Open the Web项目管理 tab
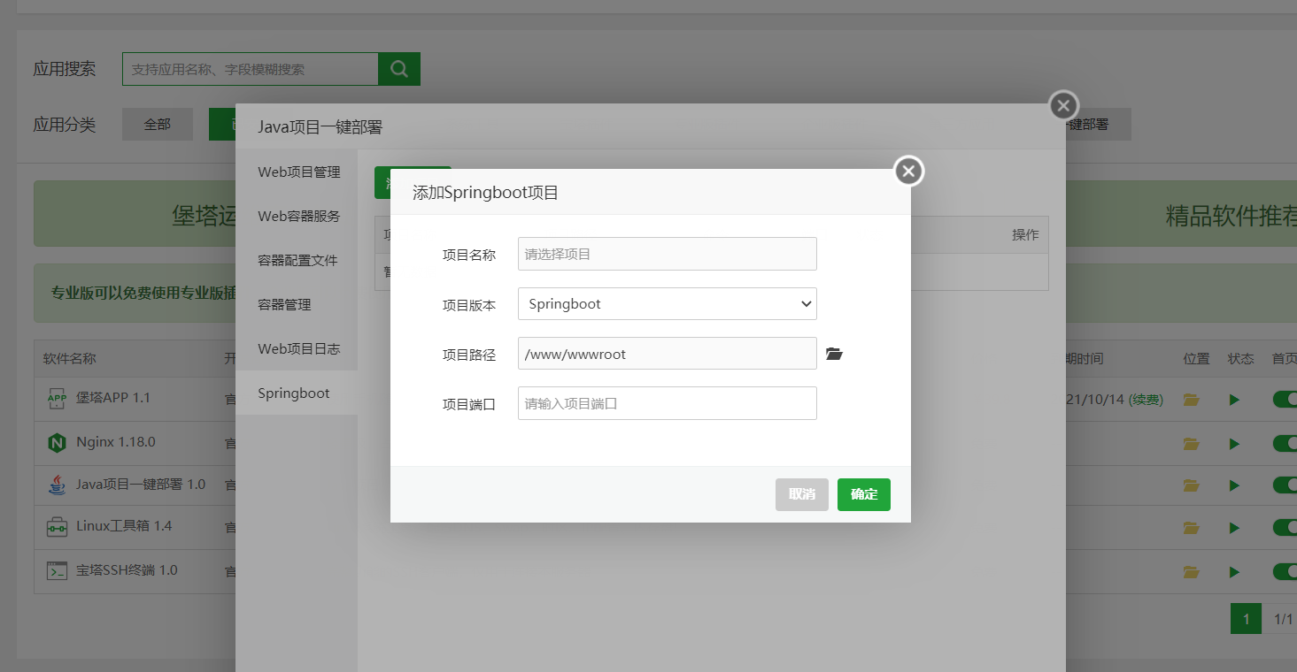This screenshot has height=672, width=1297. pyautogui.click(x=297, y=172)
